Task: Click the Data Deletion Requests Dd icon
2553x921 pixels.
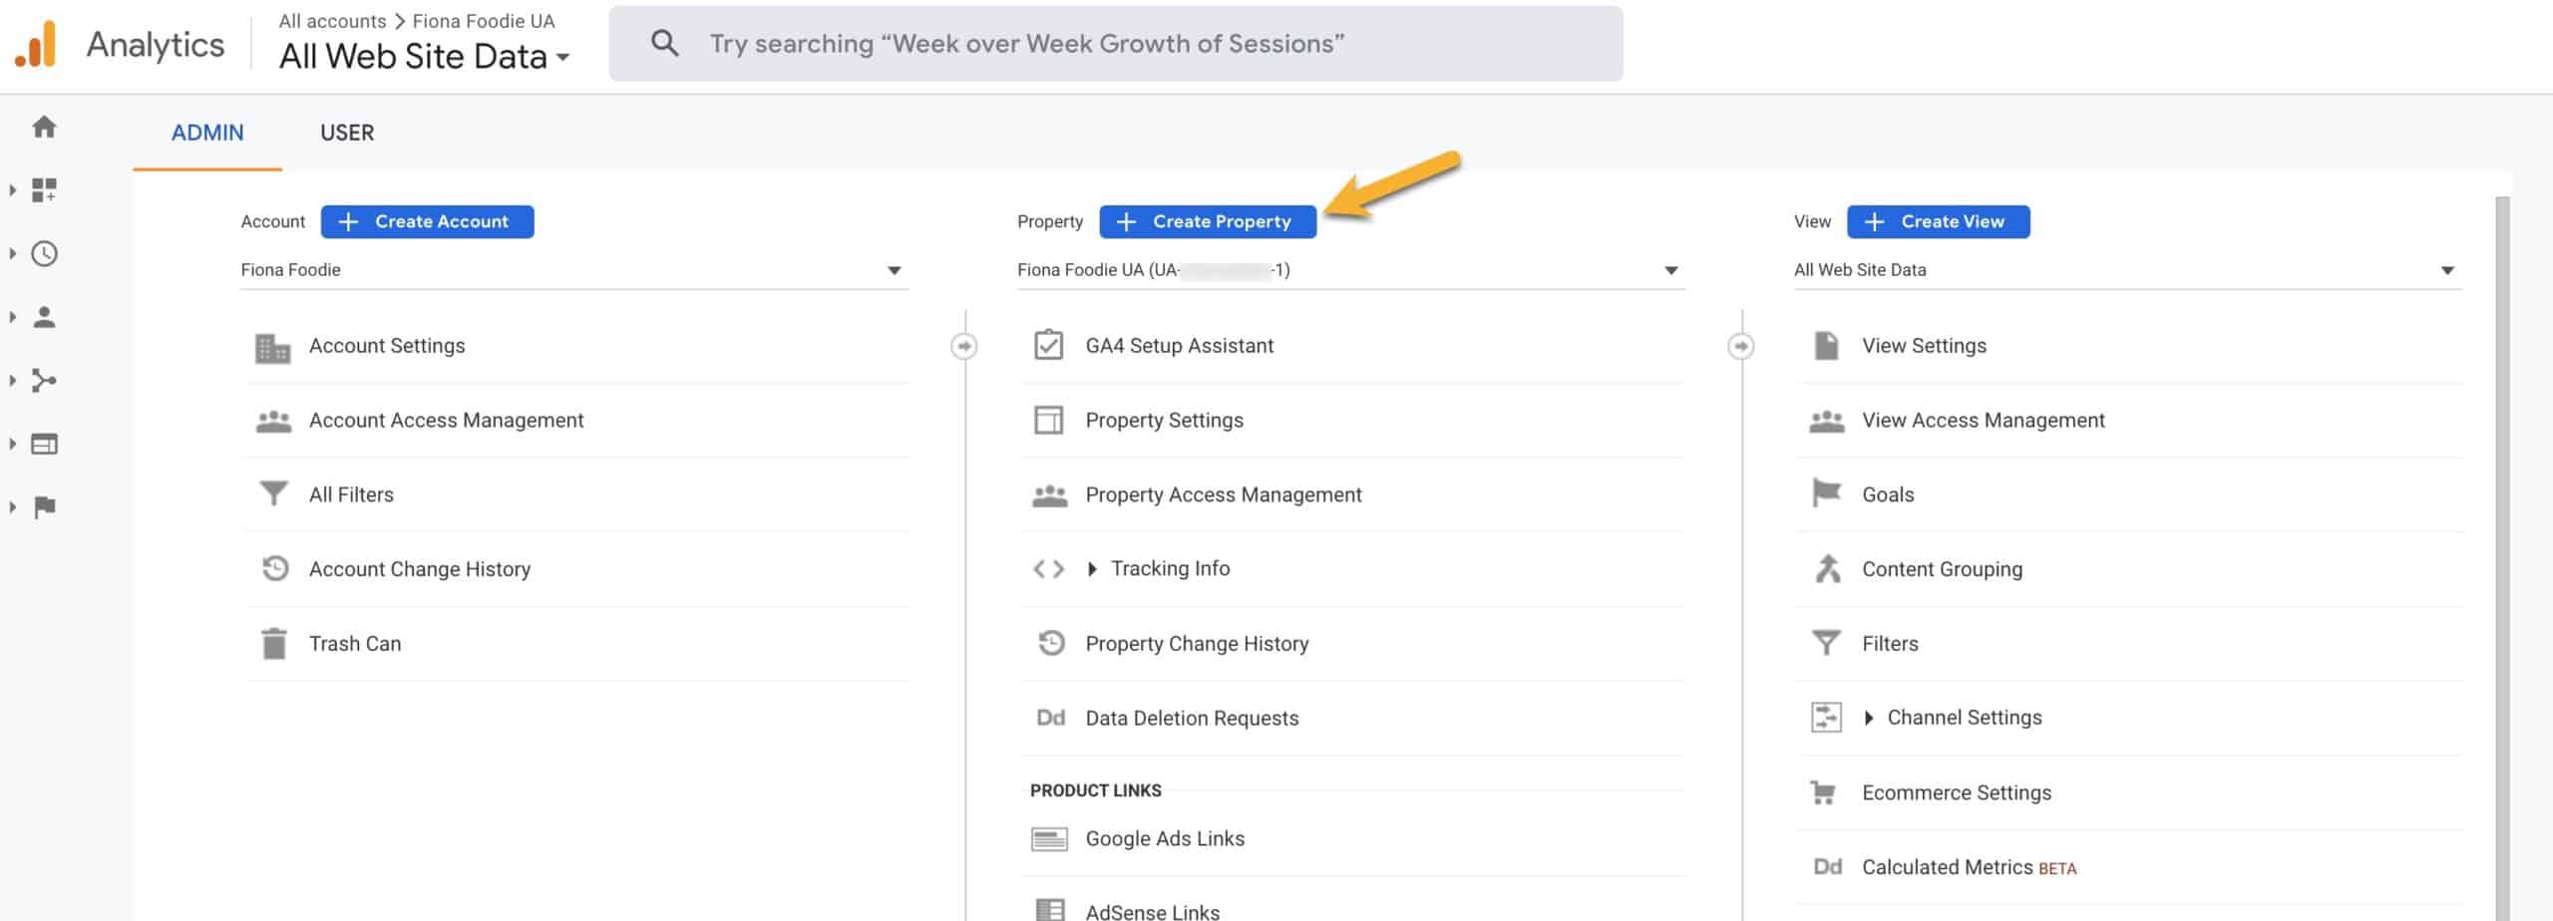Action: click(x=1050, y=718)
